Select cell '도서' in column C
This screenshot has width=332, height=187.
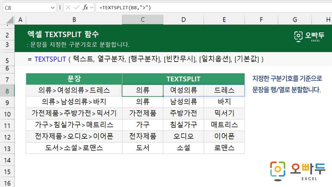point(143,148)
